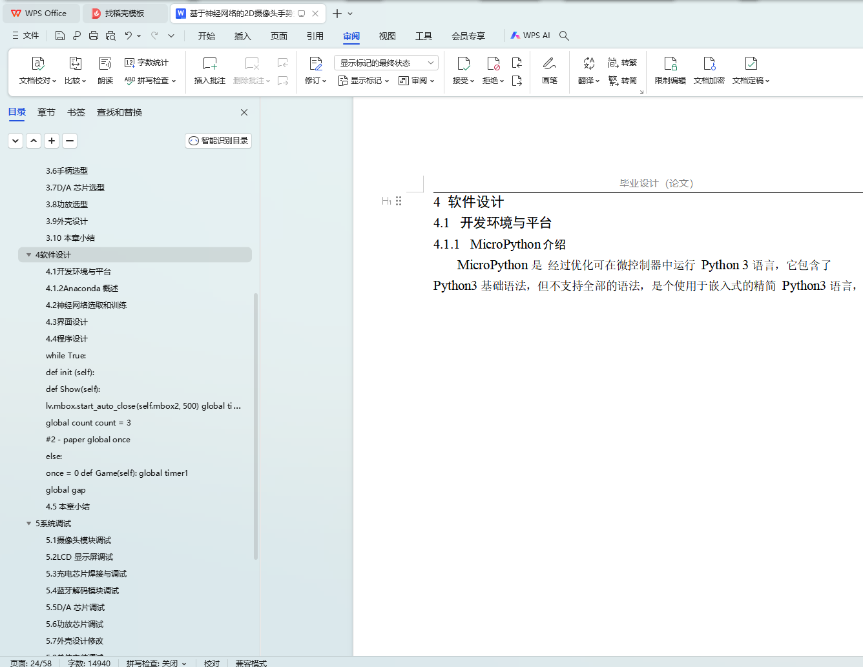
Task: Open a new tab with the plus button
Action: pyautogui.click(x=337, y=13)
